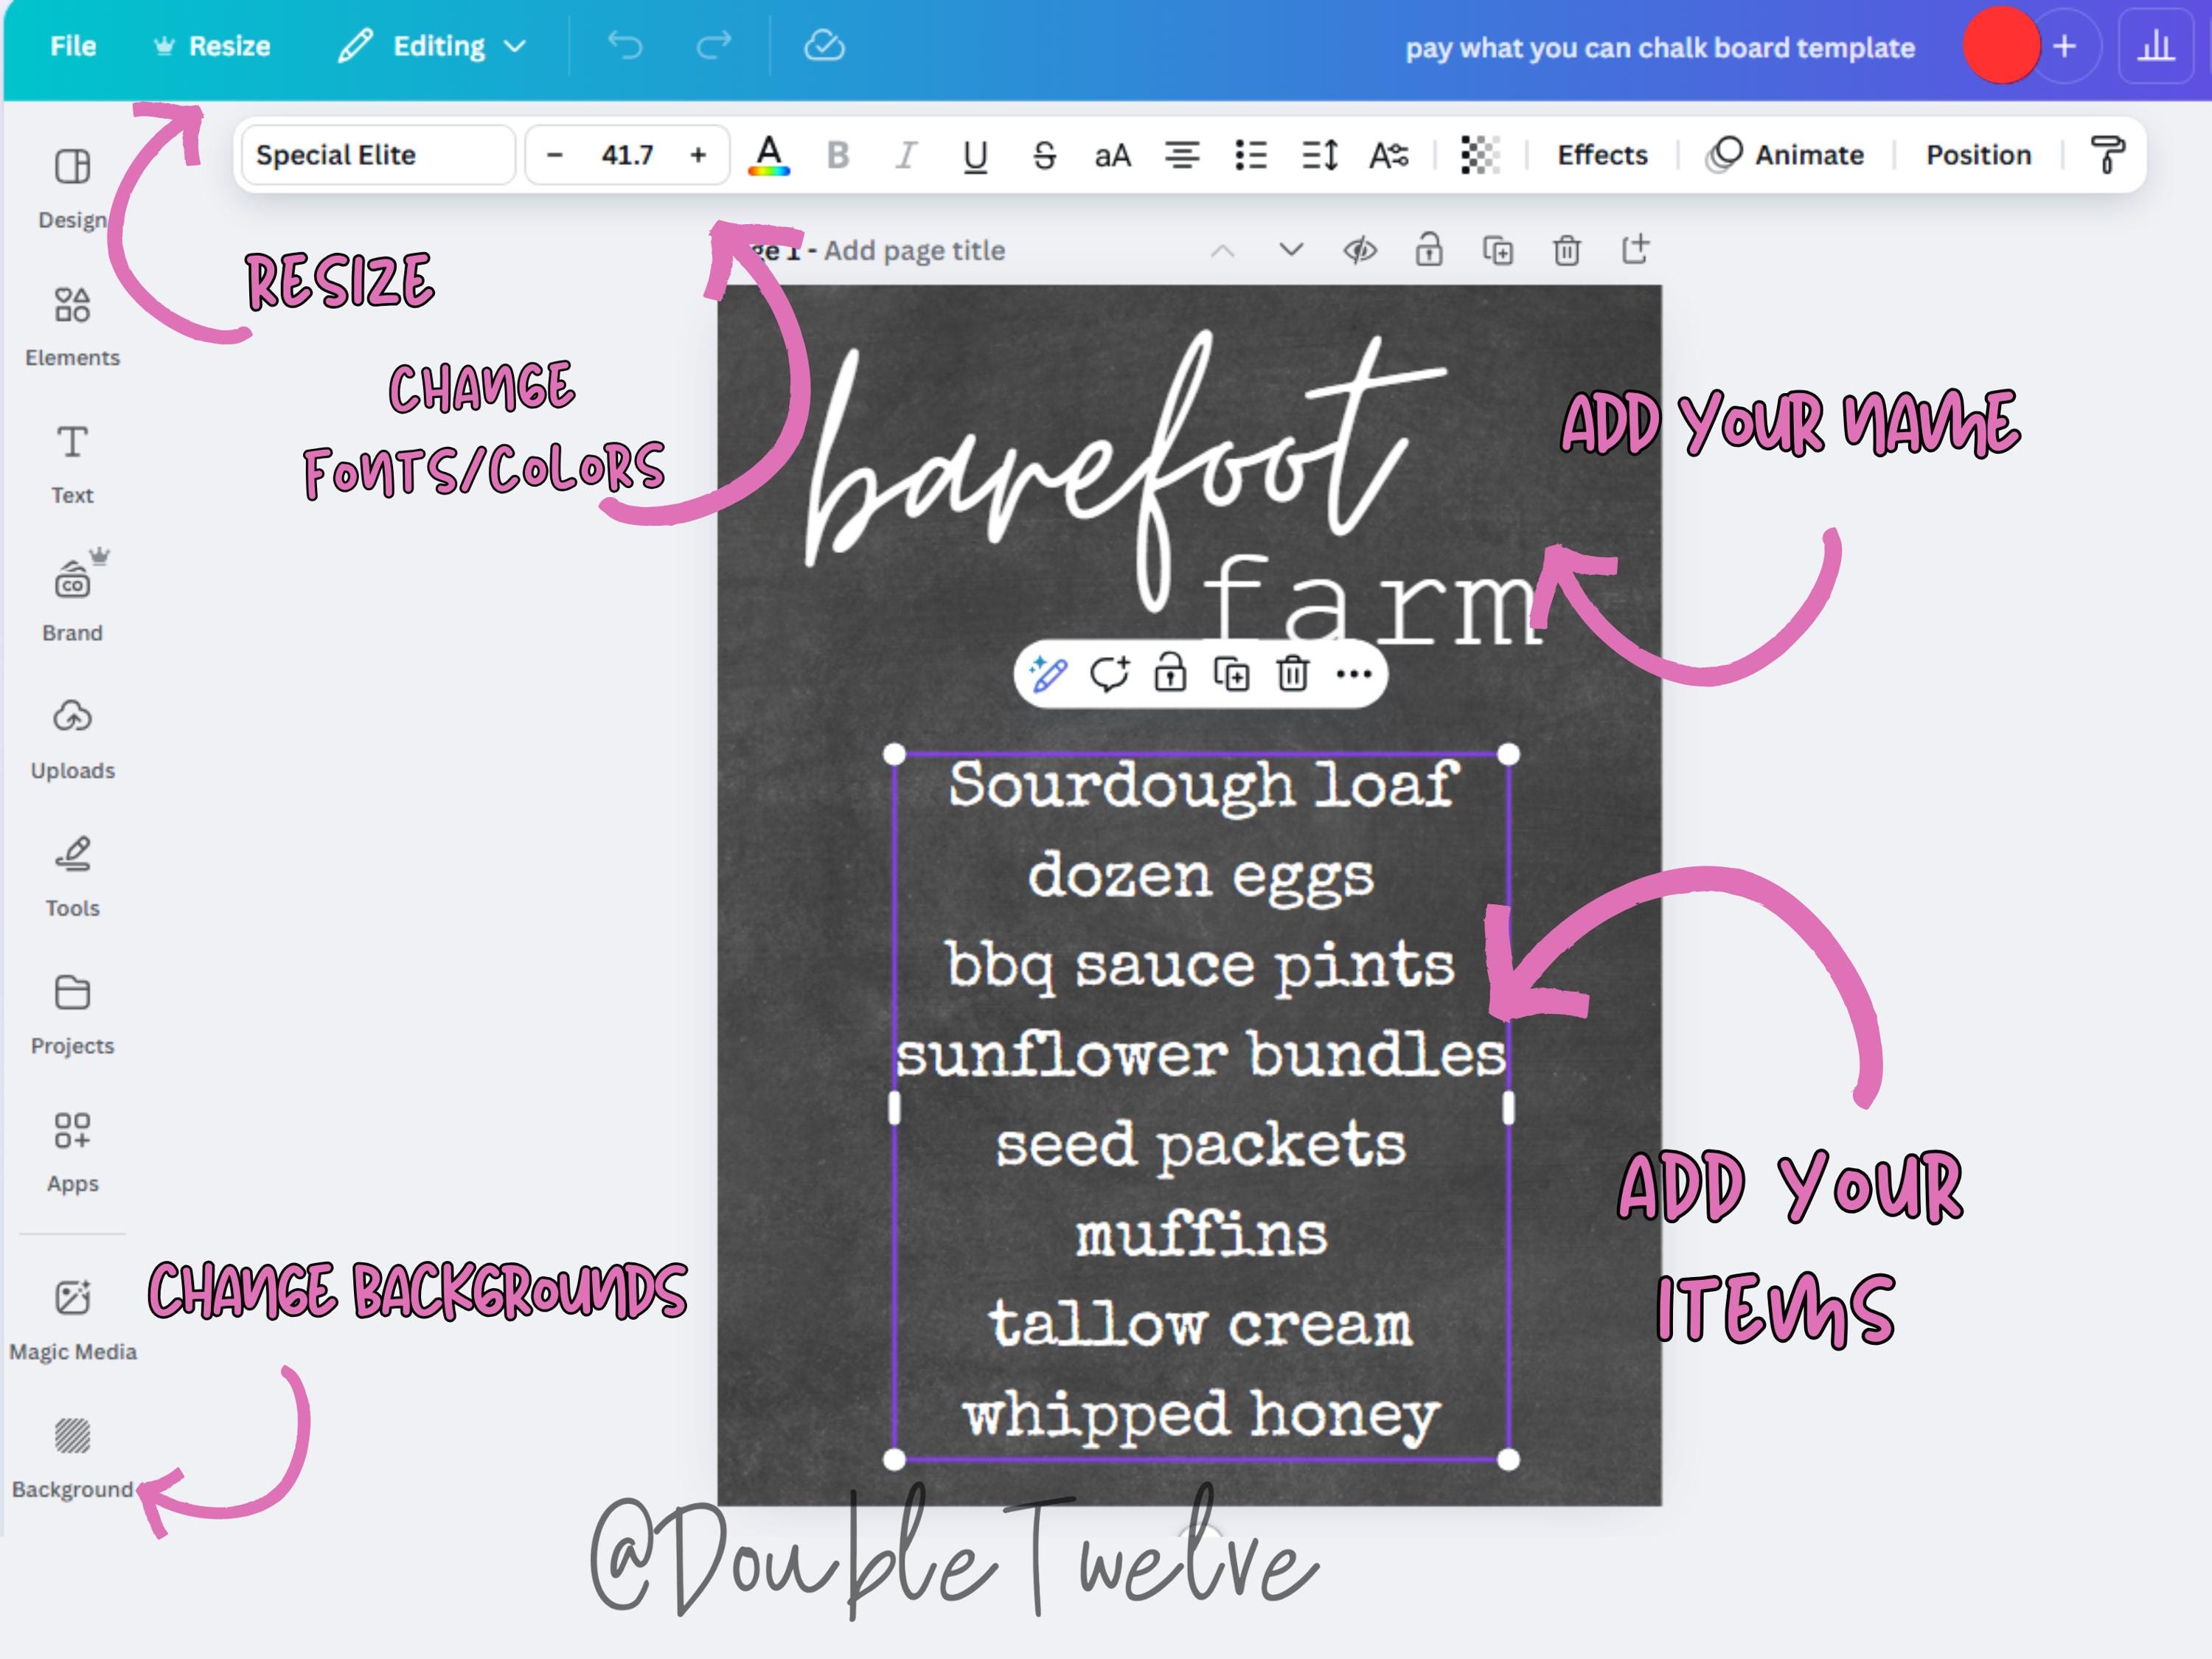The height and width of the screenshot is (1659, 2212).
Task: Open the Apps sidebar tab
Action: (x=72, y=1152)
